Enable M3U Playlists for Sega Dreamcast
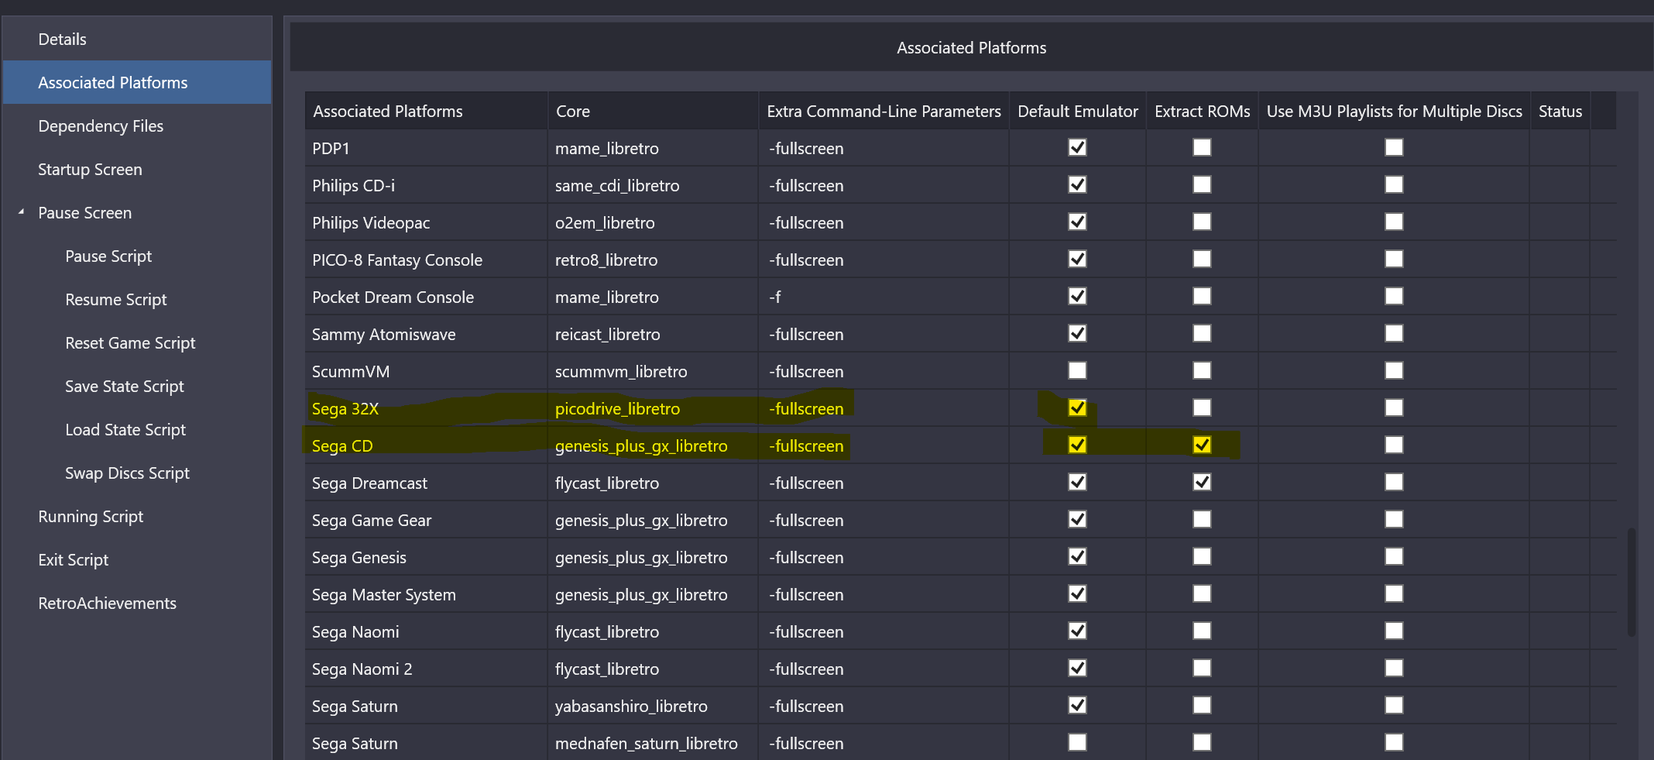 [x=1394, y=482]
